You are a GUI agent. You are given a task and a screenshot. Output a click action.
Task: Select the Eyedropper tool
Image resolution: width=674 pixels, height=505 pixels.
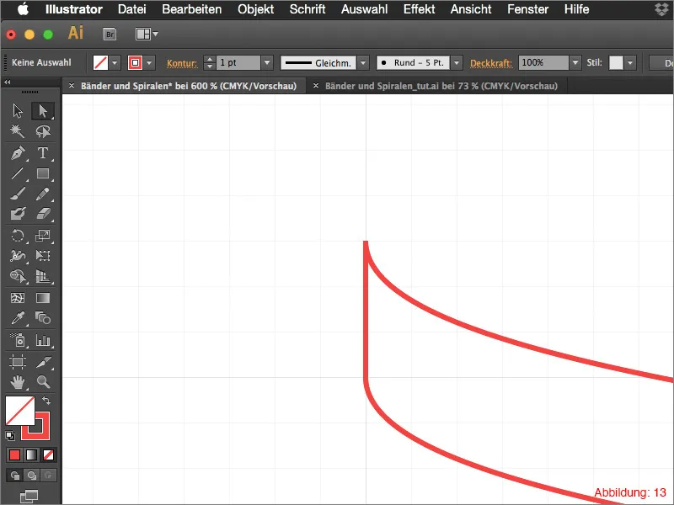tap(18, 318)
